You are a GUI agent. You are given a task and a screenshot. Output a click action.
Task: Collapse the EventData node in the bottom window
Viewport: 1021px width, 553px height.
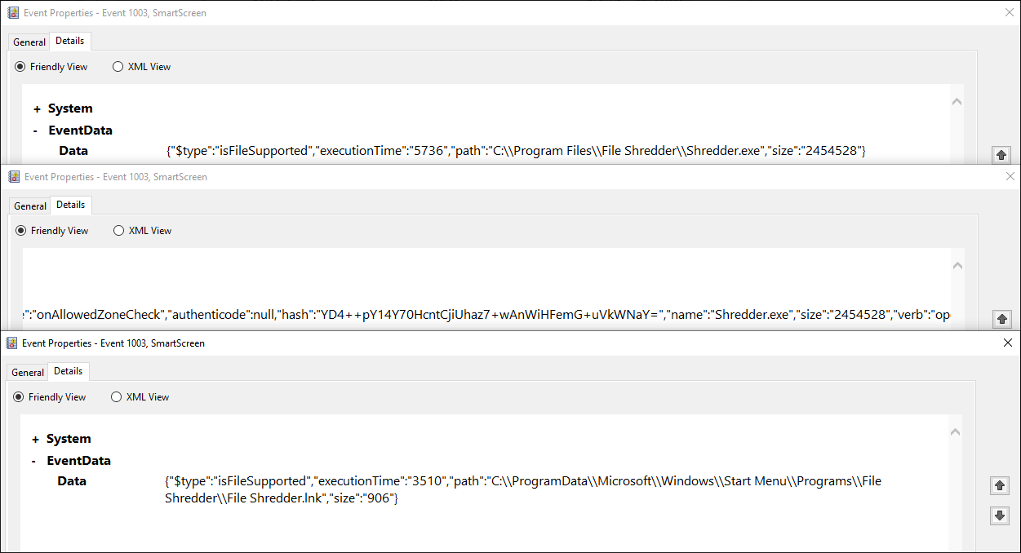[34, 461]
